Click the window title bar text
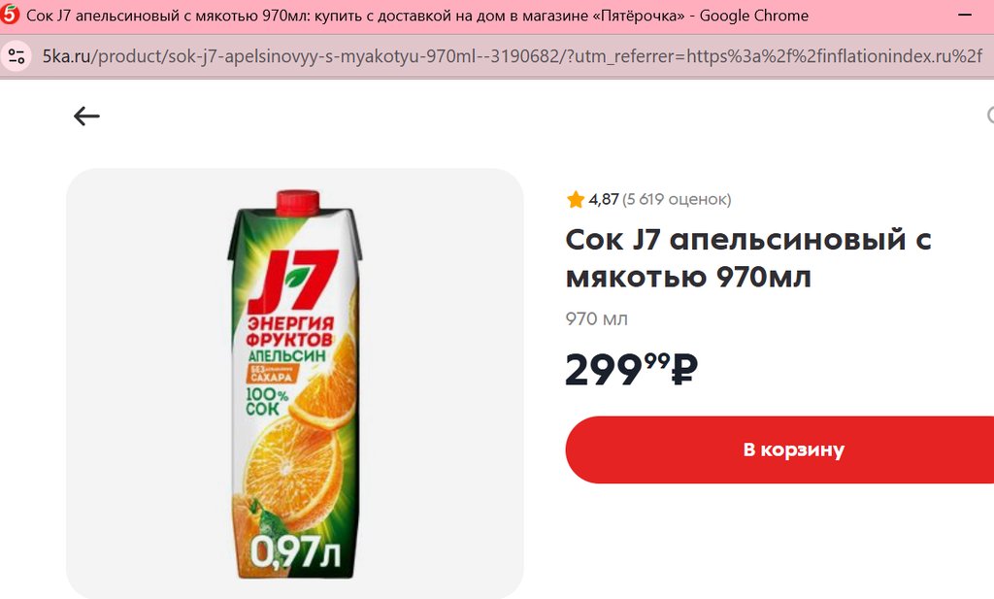 417,16
